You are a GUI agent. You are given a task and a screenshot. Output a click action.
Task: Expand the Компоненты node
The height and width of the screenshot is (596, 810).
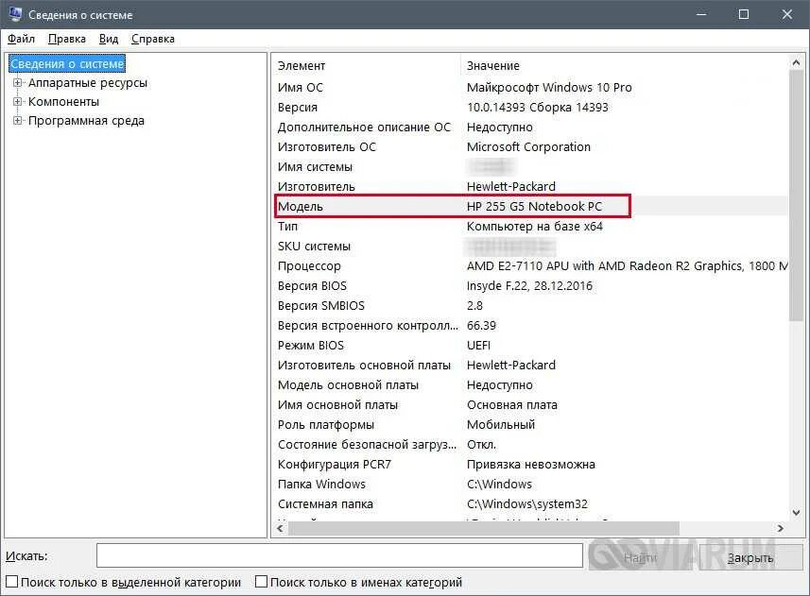(x=17, y=102)
